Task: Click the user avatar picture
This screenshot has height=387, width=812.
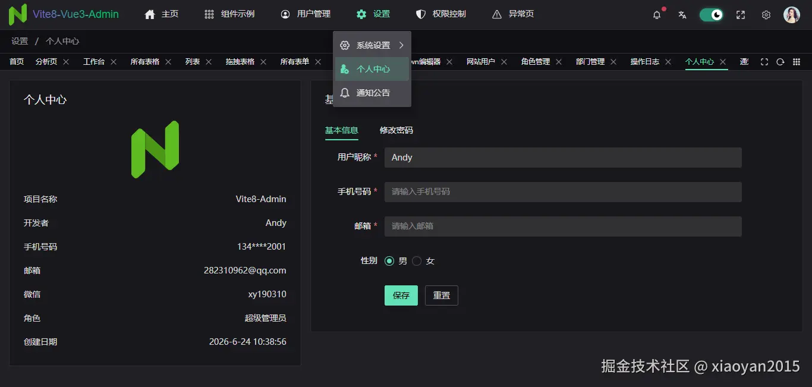Action: point(792,15)
